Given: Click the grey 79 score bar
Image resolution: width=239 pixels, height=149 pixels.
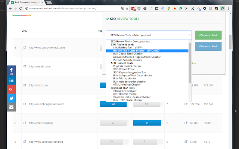Looking at the screenshot, I should click(x=111, y=142).
